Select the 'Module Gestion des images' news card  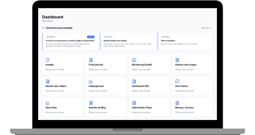(x=127, y=41)
